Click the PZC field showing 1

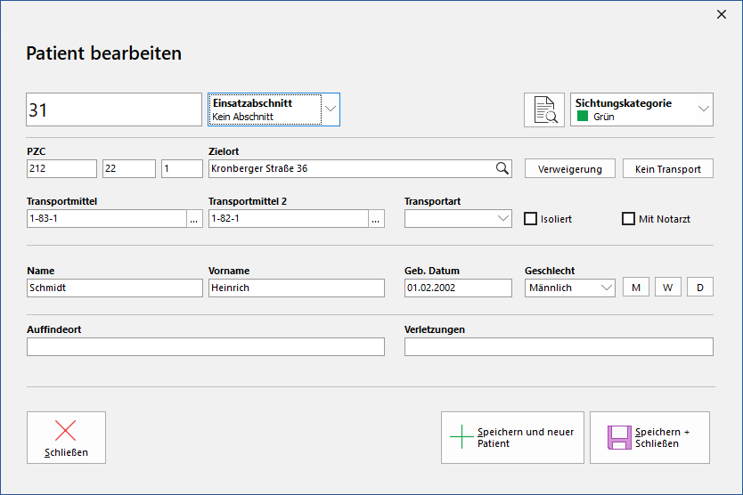point(182,168)
